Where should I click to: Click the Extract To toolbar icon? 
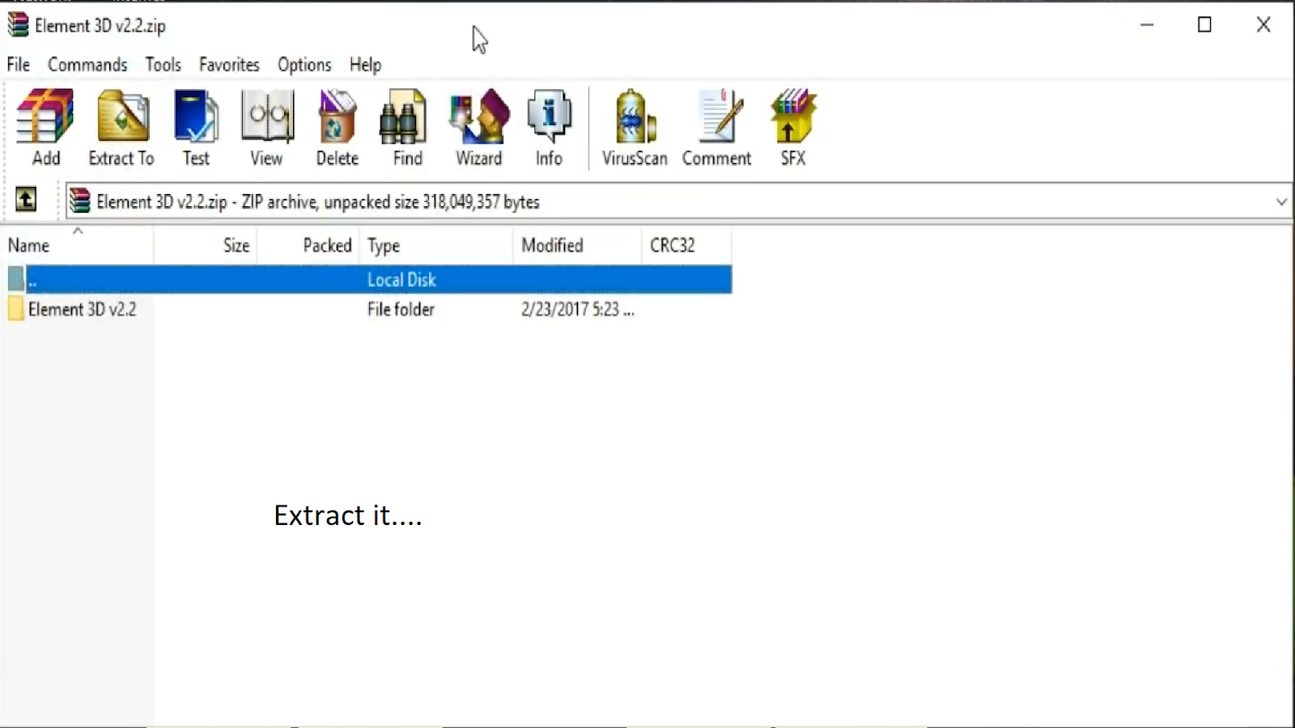coord(121,127)
